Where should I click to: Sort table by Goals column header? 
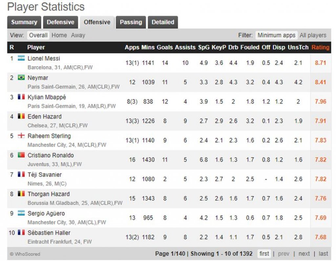coord(165,47)
